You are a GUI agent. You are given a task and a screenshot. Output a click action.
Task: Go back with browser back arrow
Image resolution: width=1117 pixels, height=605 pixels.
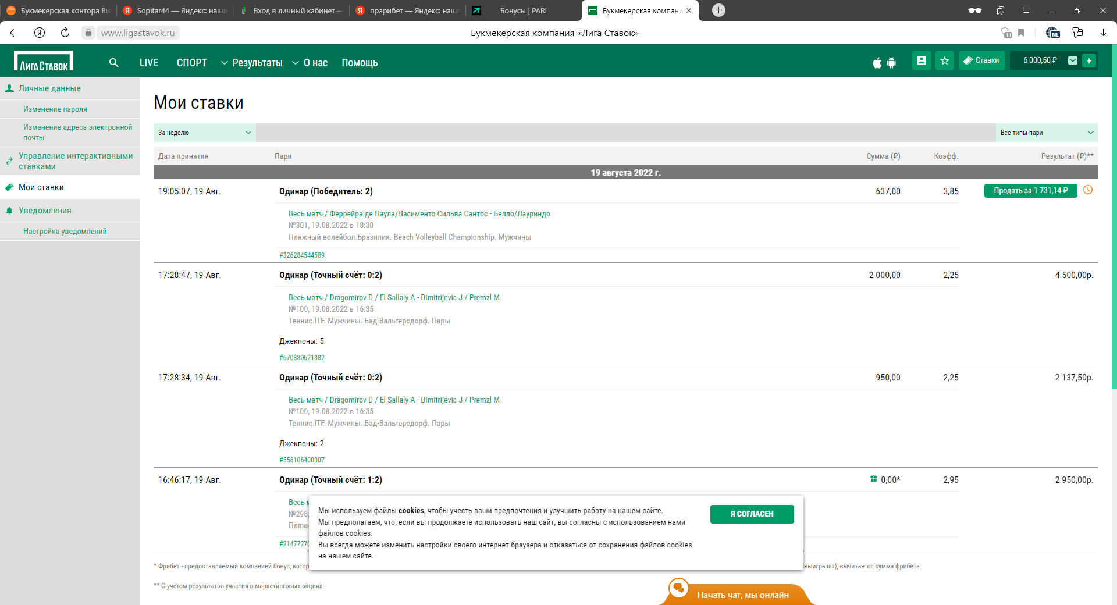[14, 33]
